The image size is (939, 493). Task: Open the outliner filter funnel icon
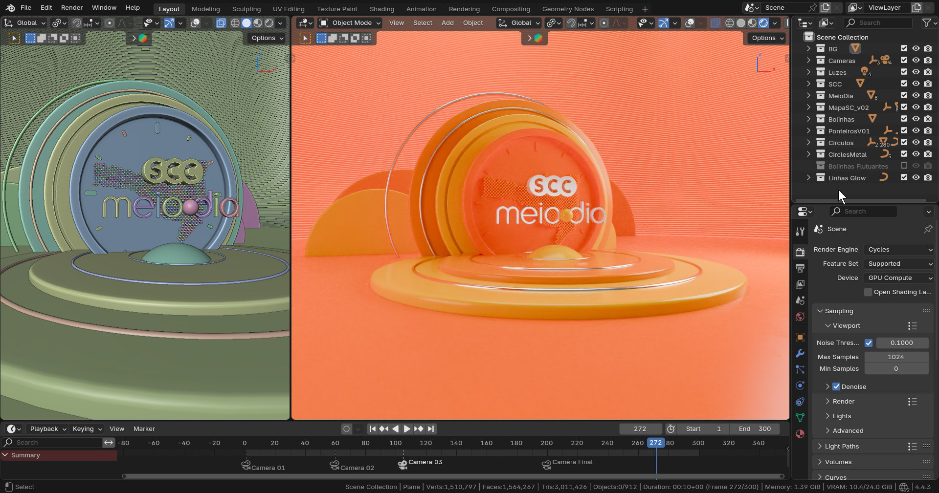tap(926, 23)
